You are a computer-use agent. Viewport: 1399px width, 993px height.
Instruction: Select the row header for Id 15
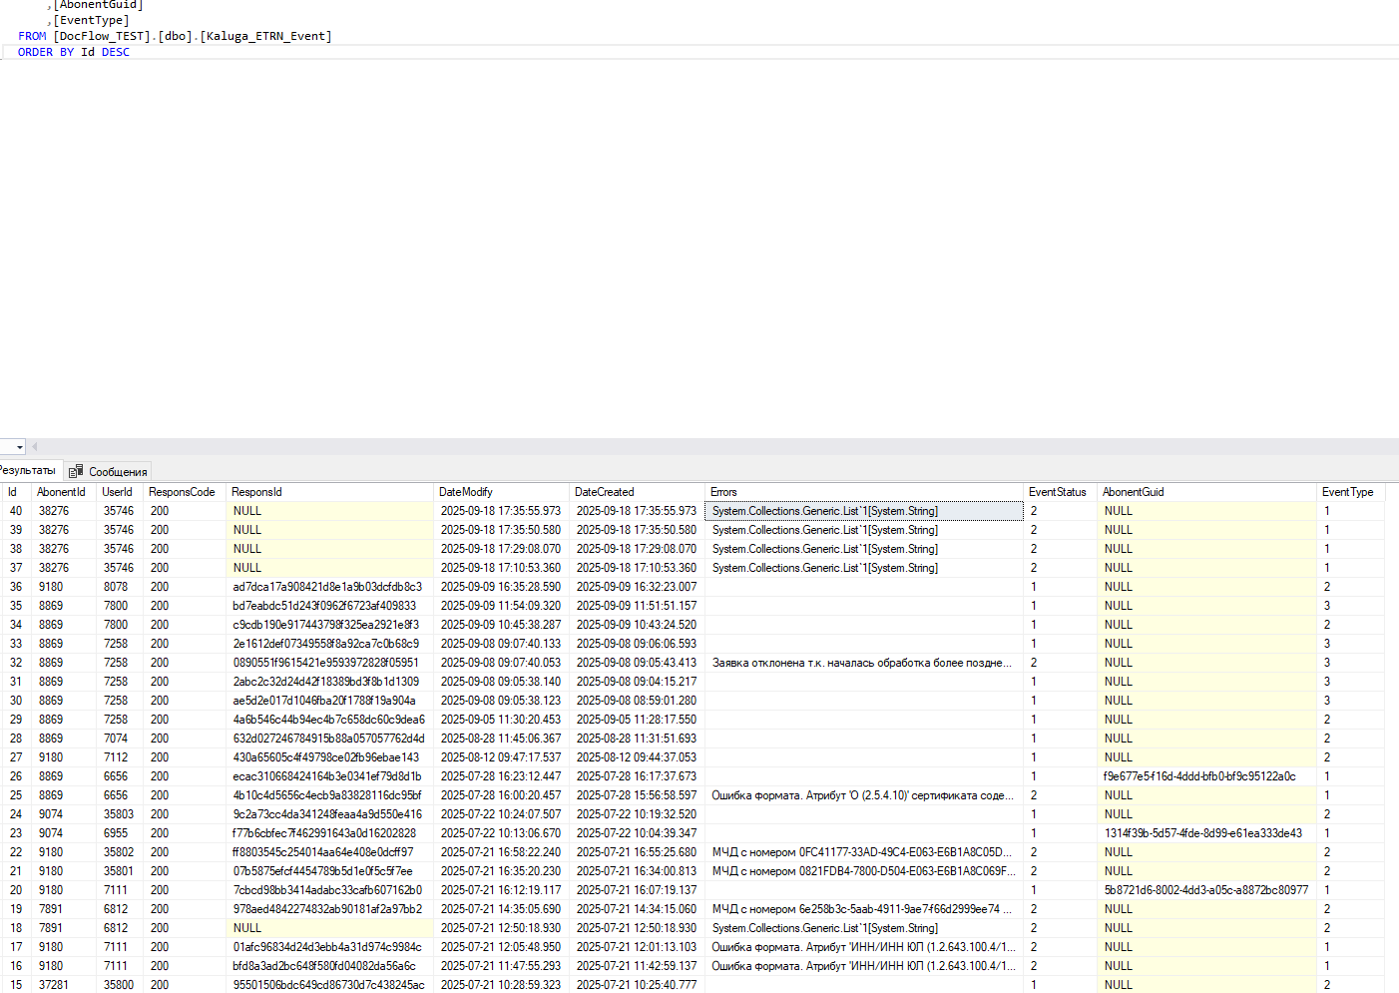click(x=16, y=985)
